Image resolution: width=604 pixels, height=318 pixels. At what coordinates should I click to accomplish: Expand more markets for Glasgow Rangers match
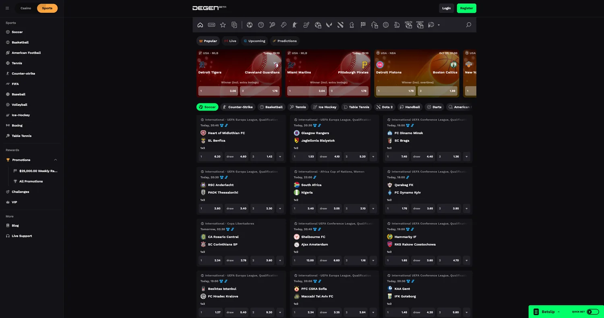point(373,156)
